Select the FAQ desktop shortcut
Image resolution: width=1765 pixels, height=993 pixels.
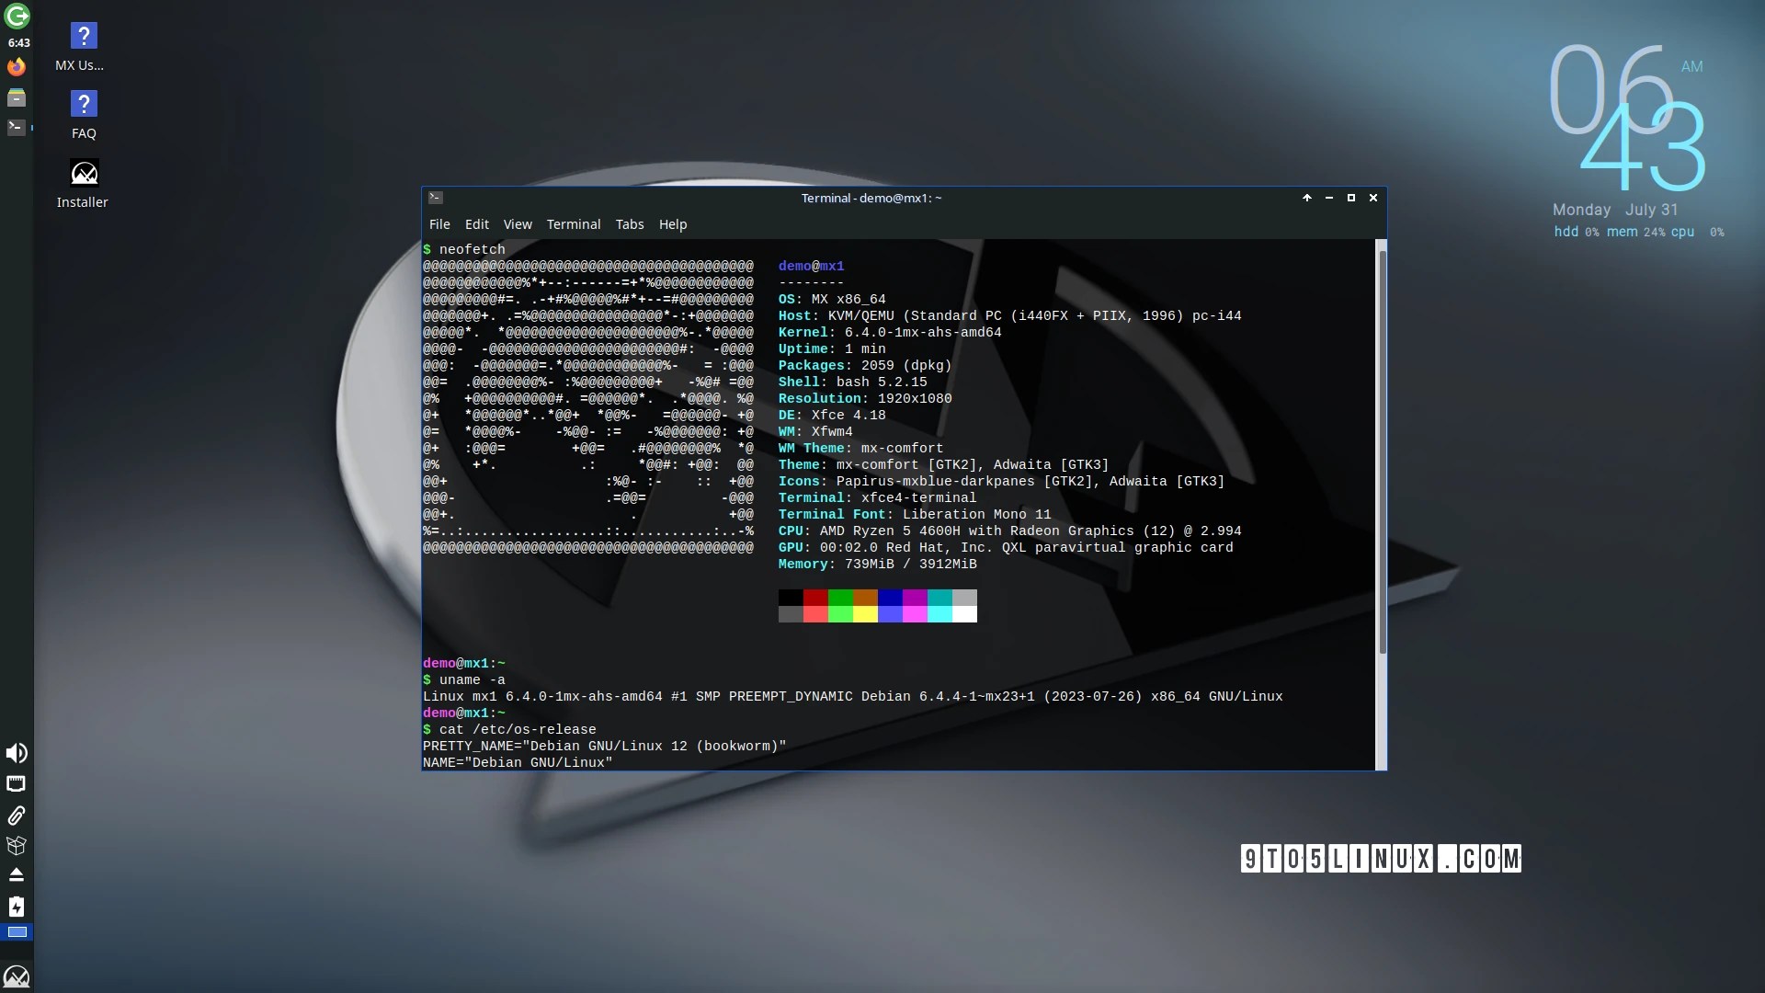coord(84,105)
